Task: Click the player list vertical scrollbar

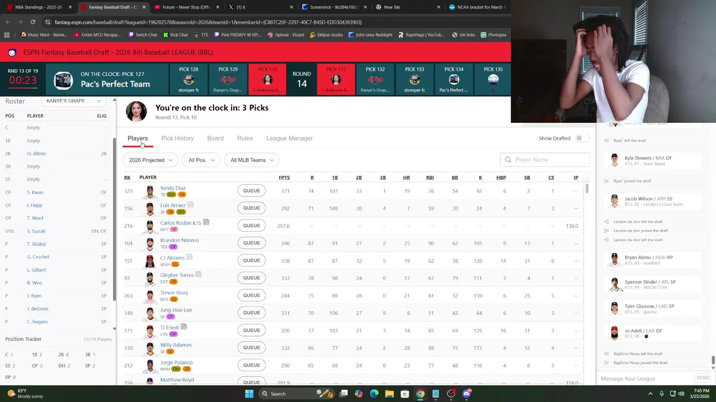Action: click(x=587, y=188)
